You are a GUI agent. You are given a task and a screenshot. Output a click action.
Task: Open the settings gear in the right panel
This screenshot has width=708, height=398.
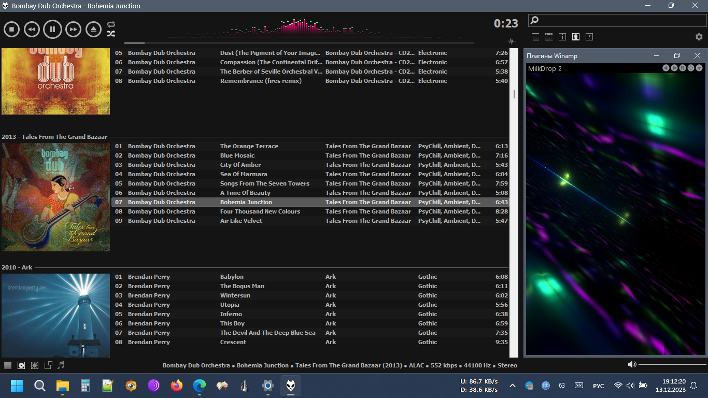pyautogui.click(x=699, y=37)
